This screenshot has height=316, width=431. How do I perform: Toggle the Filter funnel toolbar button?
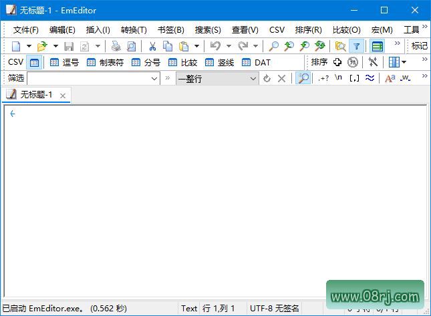click(x=357, y=46)
